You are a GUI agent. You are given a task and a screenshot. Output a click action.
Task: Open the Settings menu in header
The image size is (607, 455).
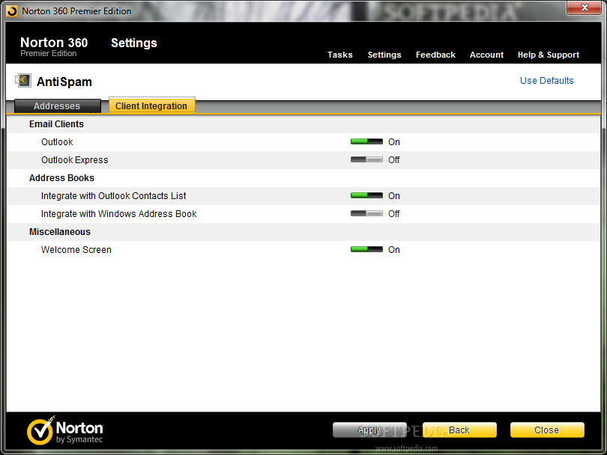pyautogui.click(x=384, y=55)
